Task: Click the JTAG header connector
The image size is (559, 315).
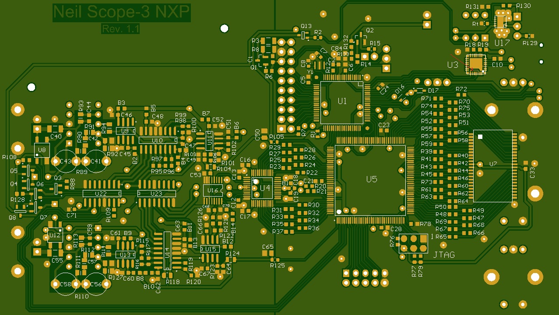Action: pyautogui.click(x=413, y=243)
